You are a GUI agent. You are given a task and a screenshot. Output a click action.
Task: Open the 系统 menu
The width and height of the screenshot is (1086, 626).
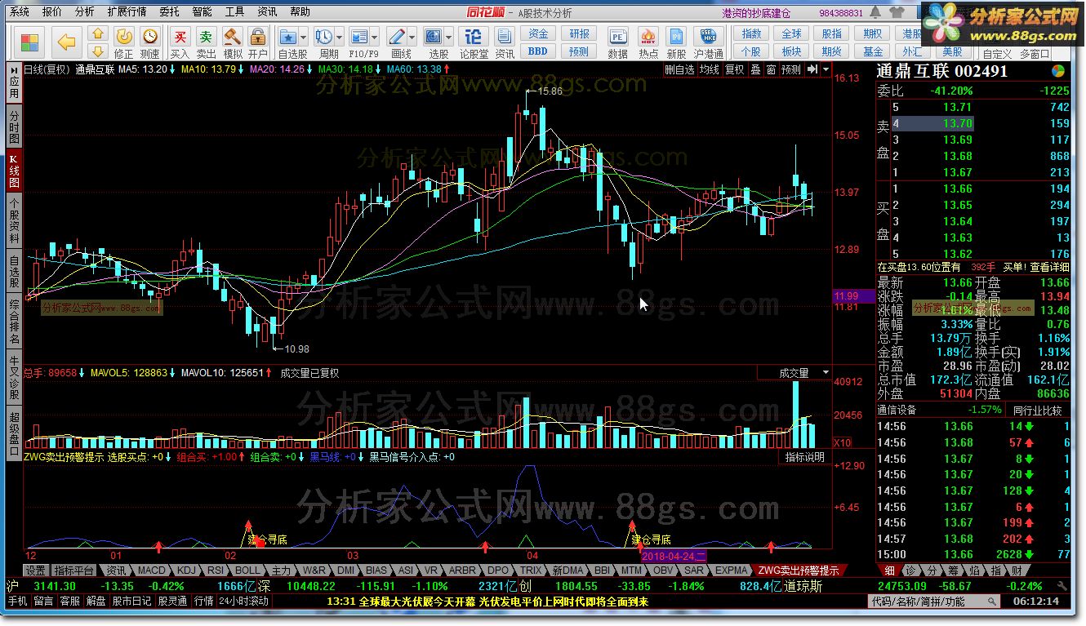pyautogui.click(x=19, y=12)
